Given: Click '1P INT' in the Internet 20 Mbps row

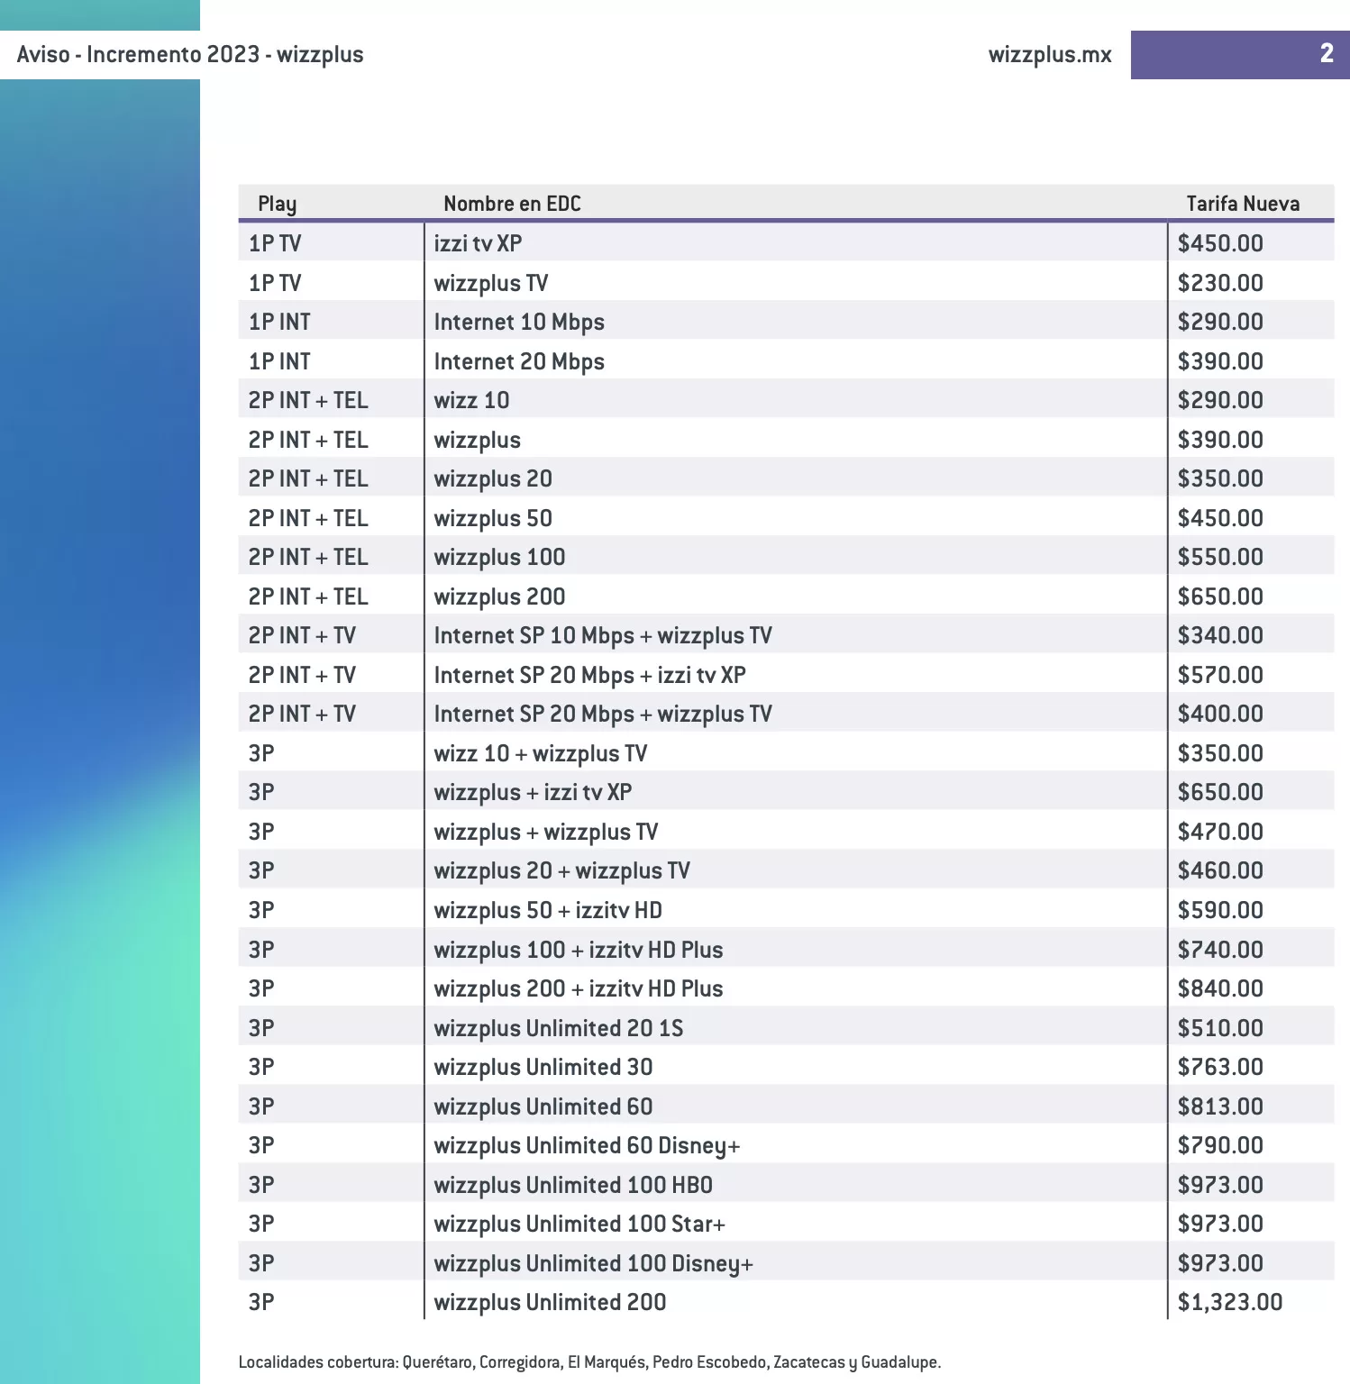Looking at the screenshot, I should 279,361.
